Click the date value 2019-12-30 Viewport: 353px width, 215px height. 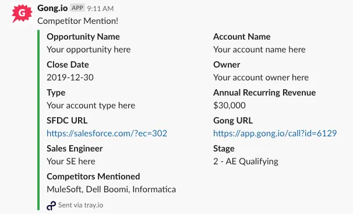(x=70, y=77)
